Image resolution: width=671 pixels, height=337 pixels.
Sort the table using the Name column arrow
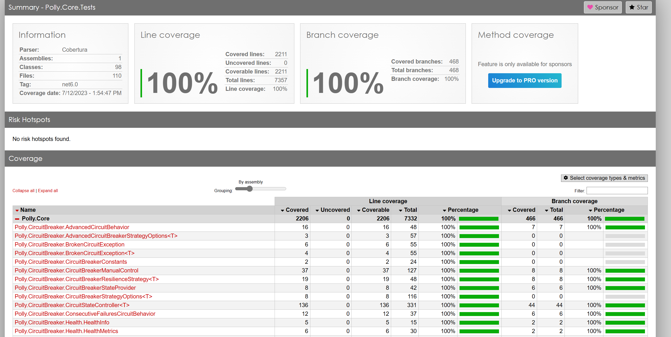(x=17, y=210)
